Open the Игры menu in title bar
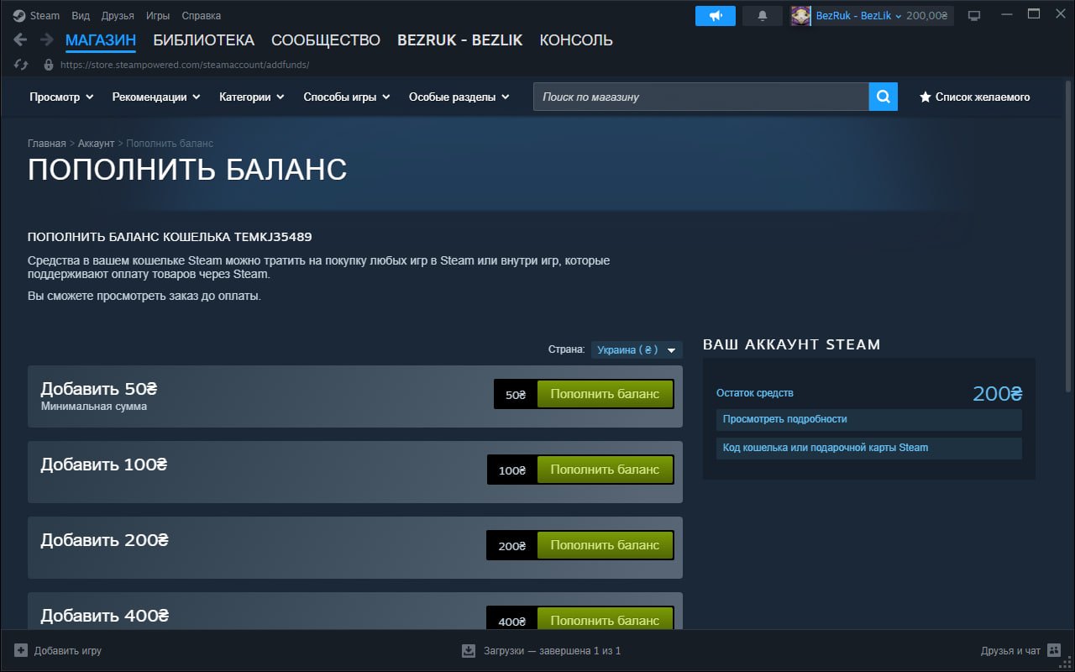The height and width of the screenshot is (672, 1075). 157,16
